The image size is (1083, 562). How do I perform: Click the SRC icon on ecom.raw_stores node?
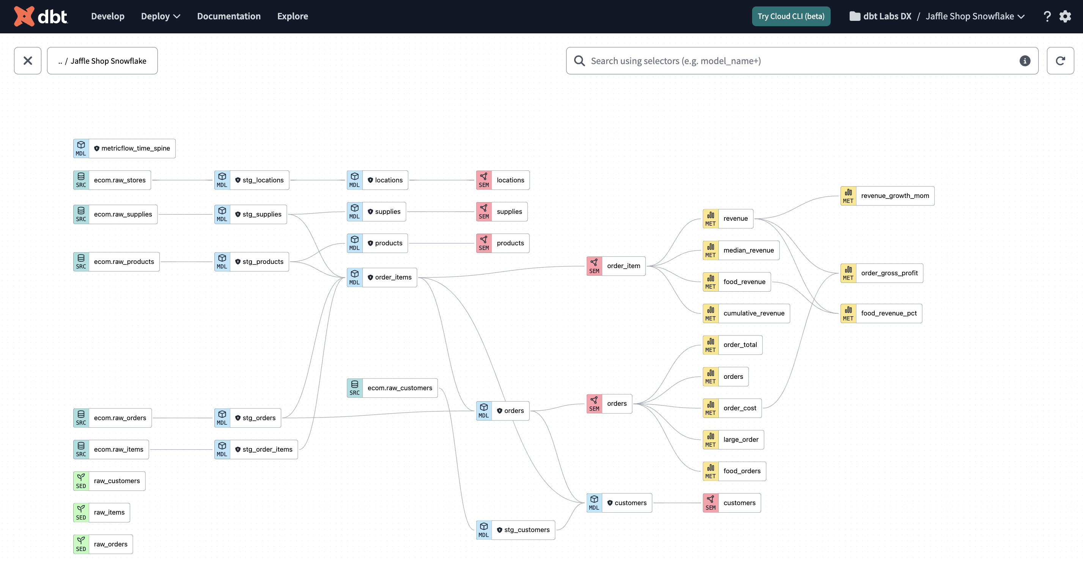point(80,180)
